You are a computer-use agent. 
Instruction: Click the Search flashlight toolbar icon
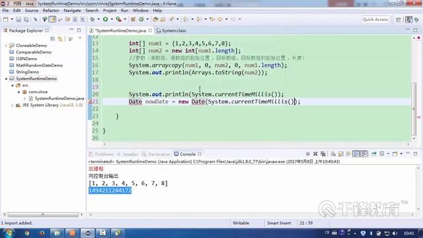(171, 19)
